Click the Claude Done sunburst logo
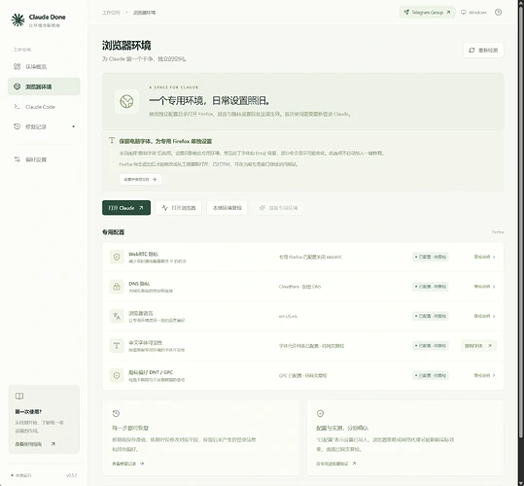The image size is (524, 486). [17, 19]
